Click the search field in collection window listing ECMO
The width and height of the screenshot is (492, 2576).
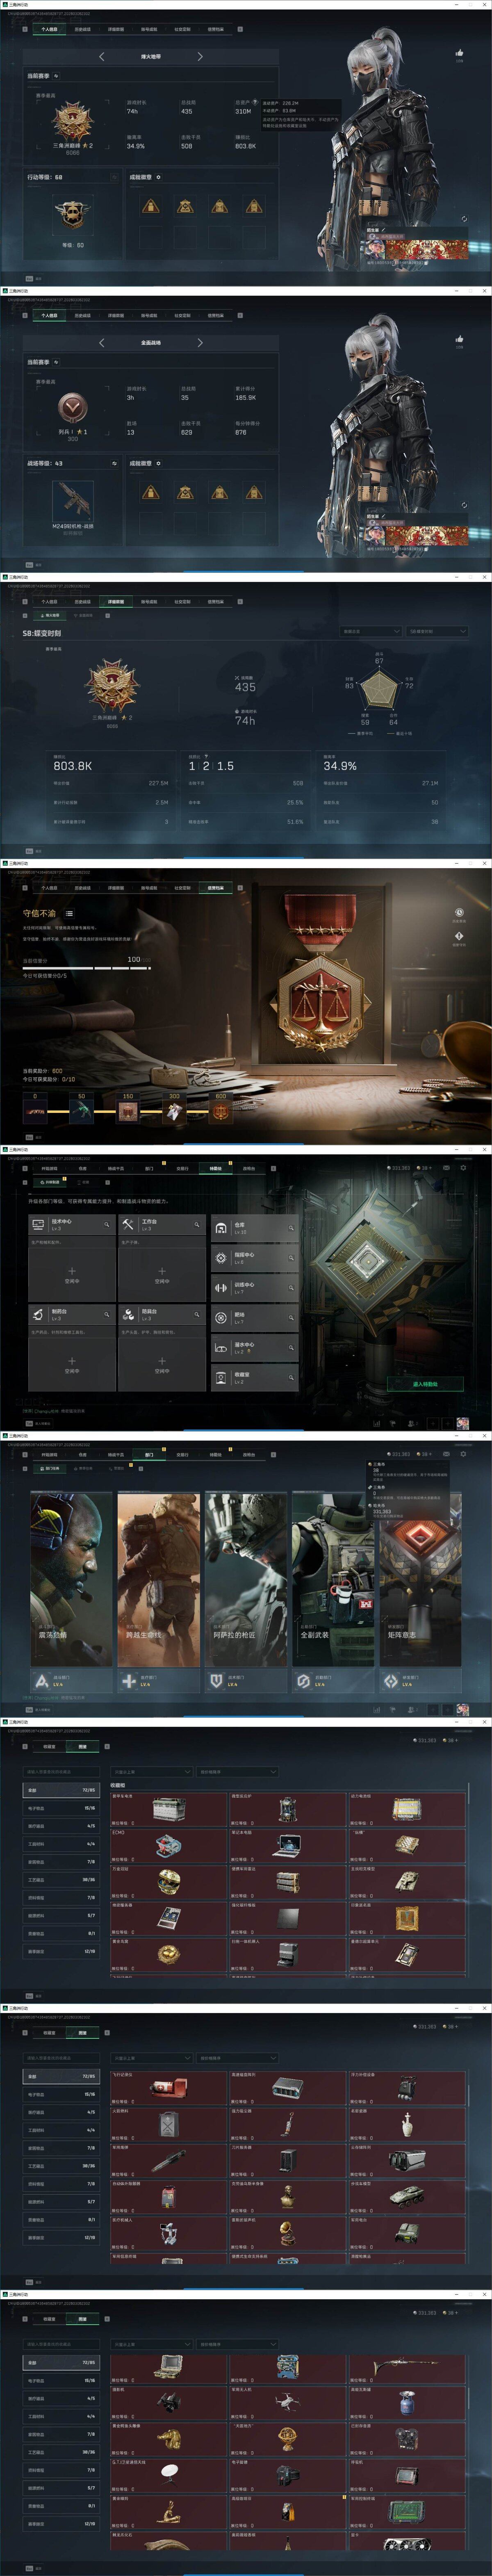pos(62,1772)
